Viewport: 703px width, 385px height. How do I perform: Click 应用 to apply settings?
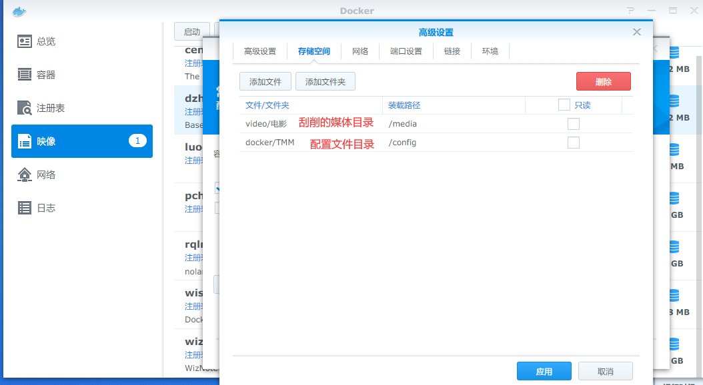544,372
